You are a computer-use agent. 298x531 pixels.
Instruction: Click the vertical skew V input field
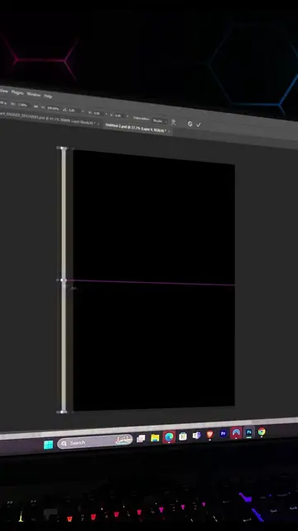[x=118, y=115]
